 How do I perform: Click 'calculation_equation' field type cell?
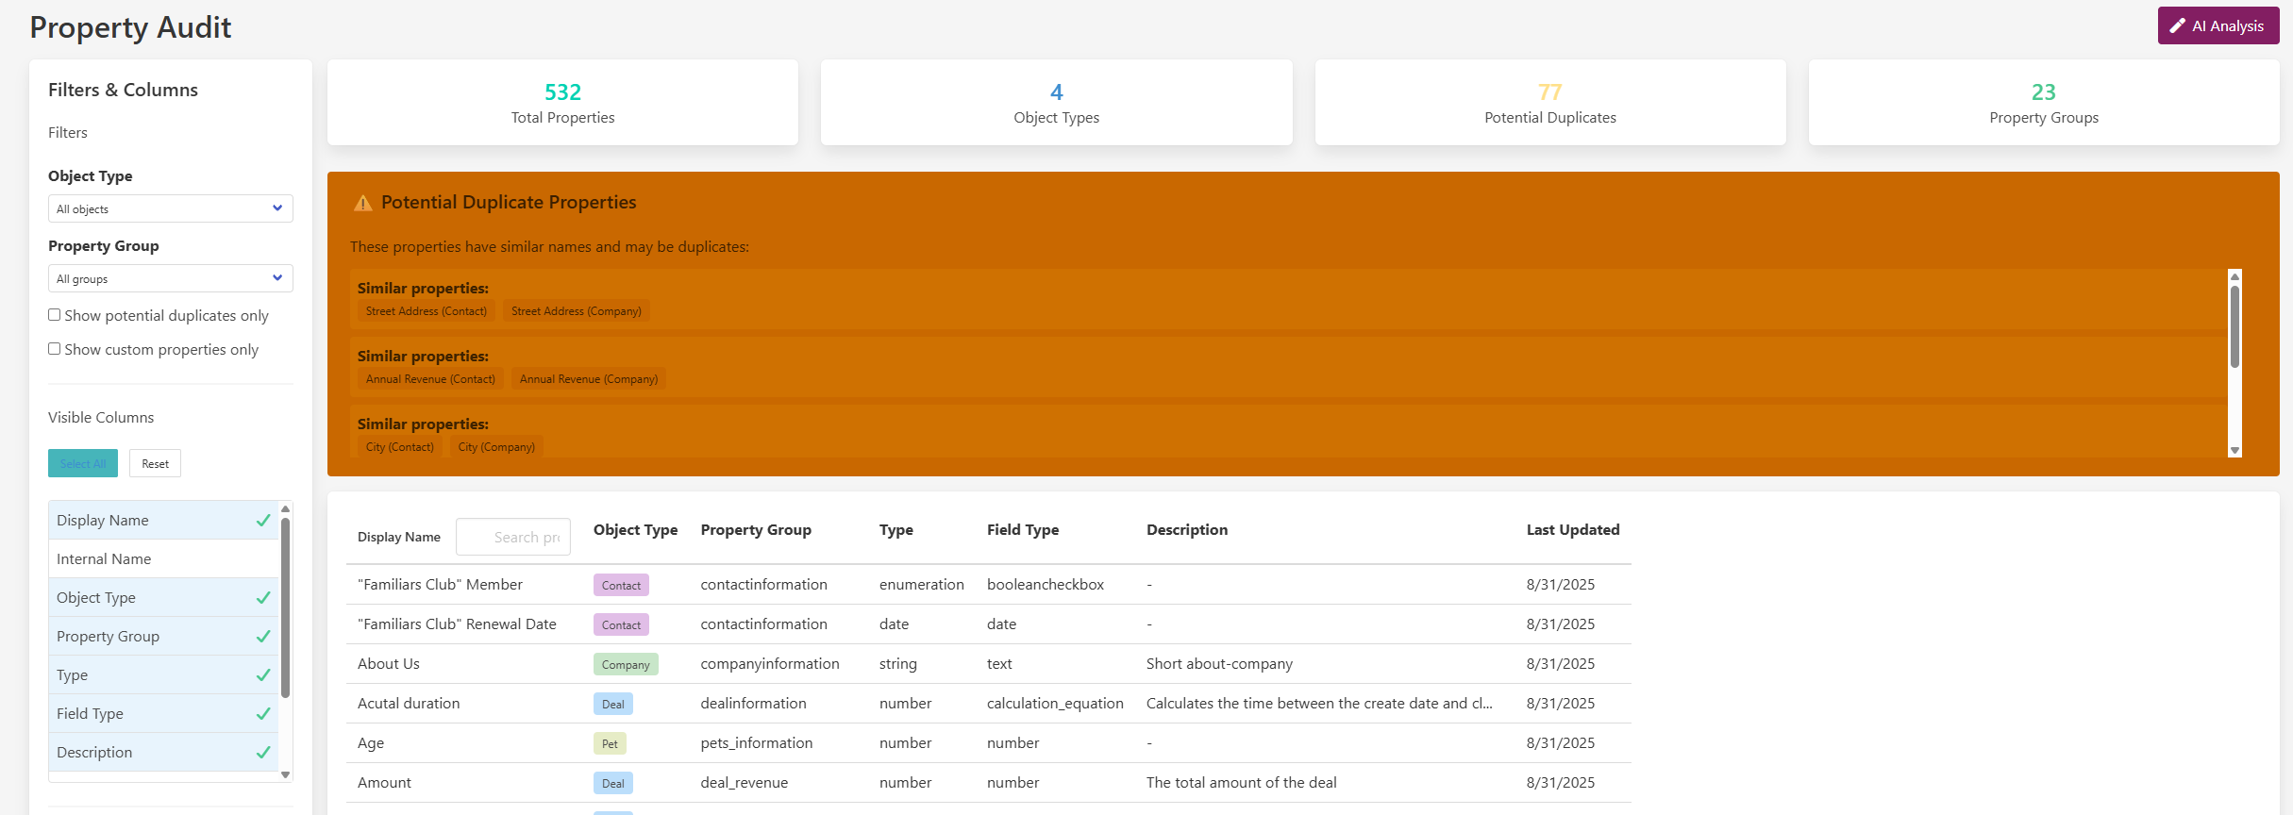[1055, 704]
